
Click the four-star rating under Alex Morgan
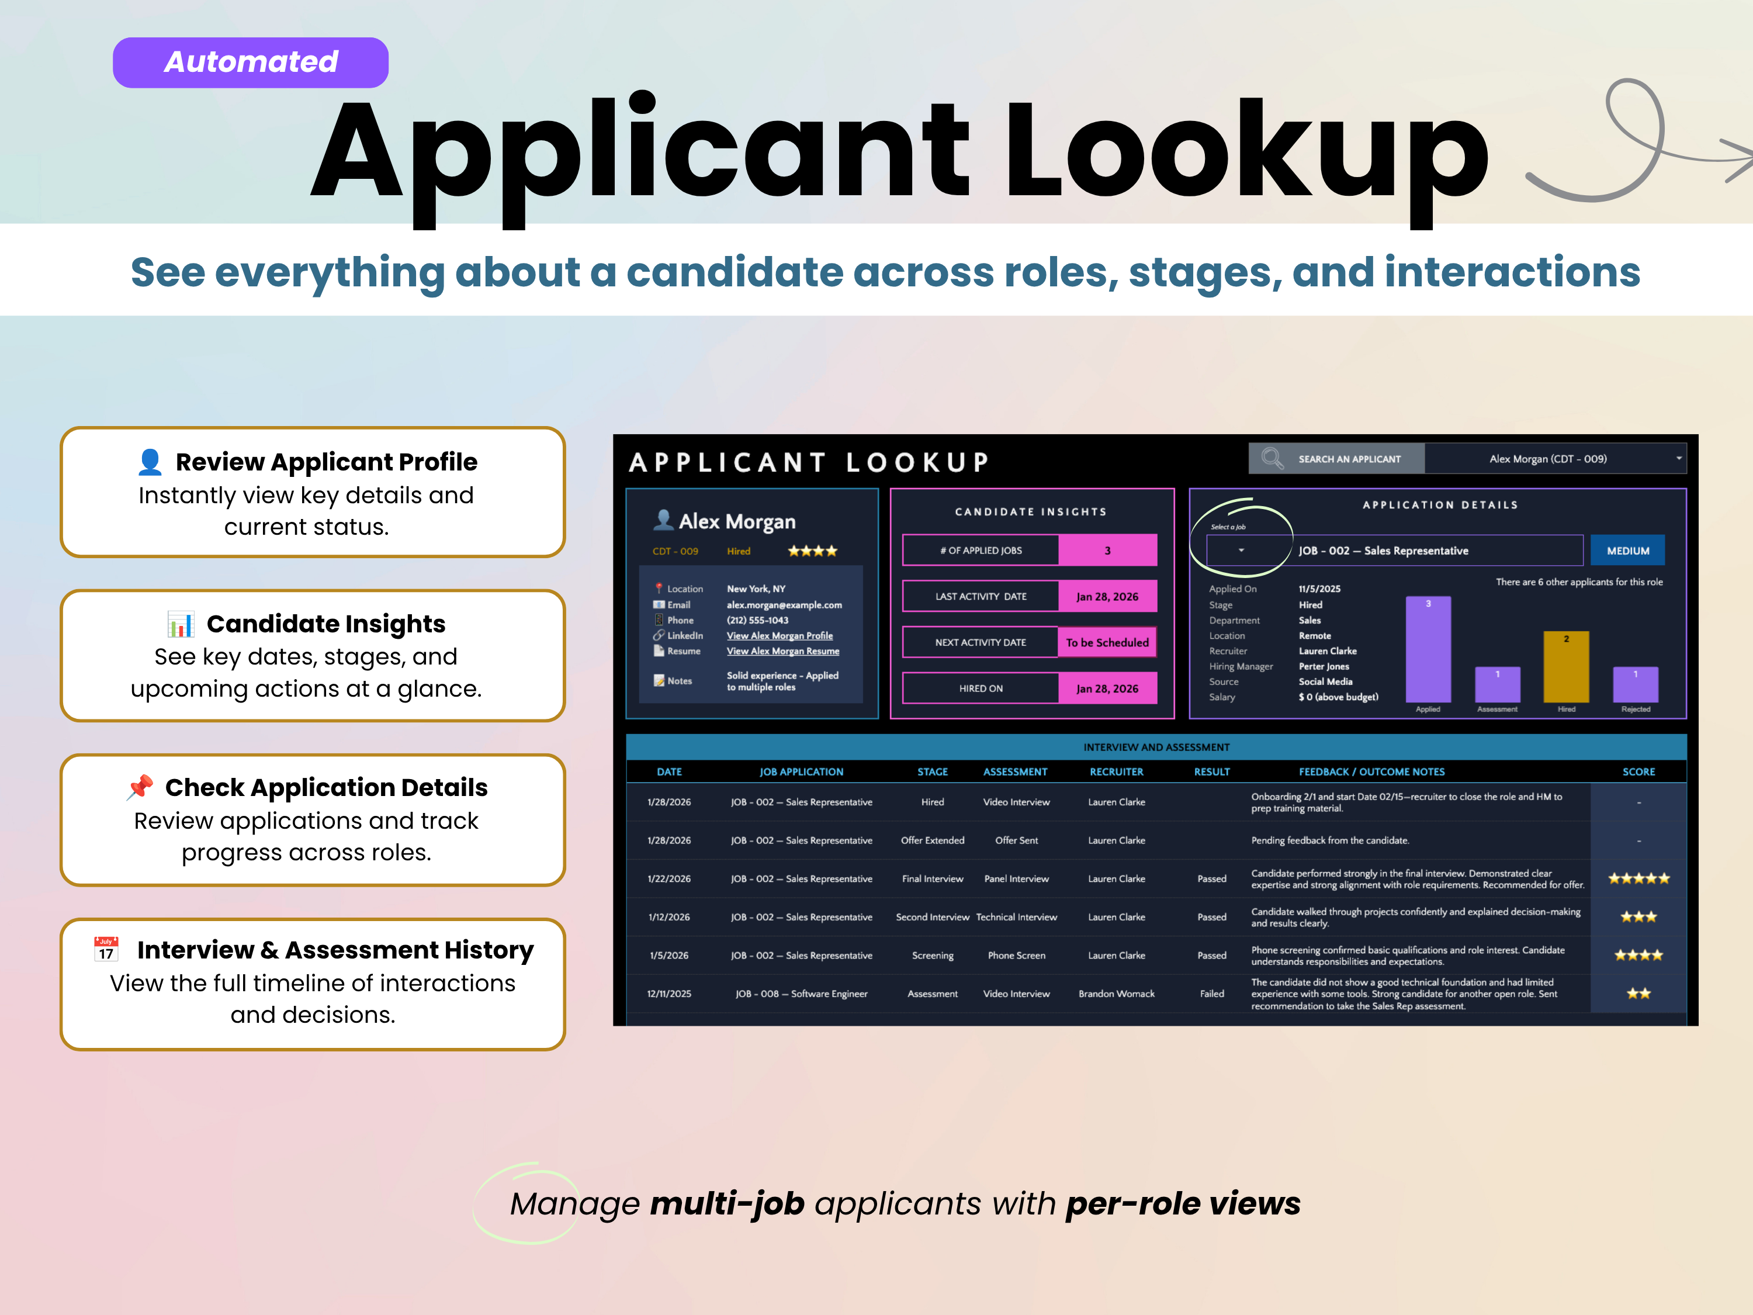click(x=812, y=551)
